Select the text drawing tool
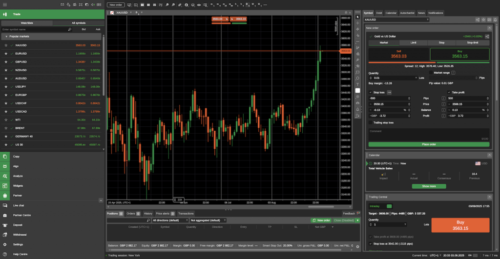Screen dimensions: 500x259 click(x=357, y=84)
